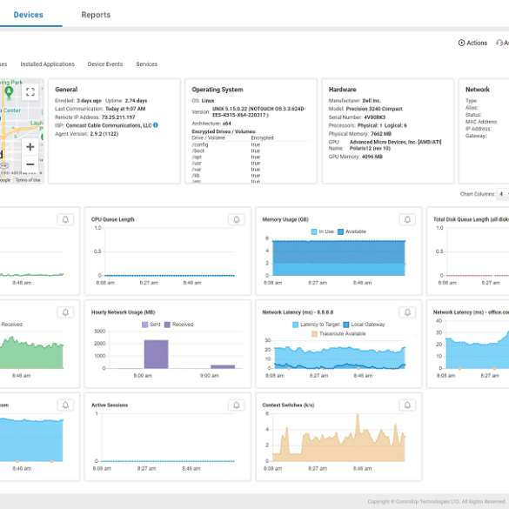
Task: Click the 8:00 am network usage bar
Action: (156, 354)
